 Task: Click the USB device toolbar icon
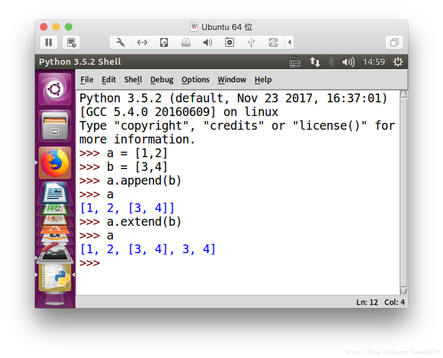coord(251,42)
